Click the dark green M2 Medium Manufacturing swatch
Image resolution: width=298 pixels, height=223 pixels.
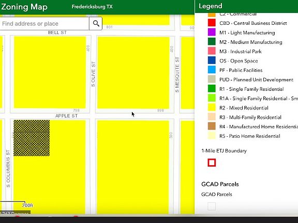[212, 42]
